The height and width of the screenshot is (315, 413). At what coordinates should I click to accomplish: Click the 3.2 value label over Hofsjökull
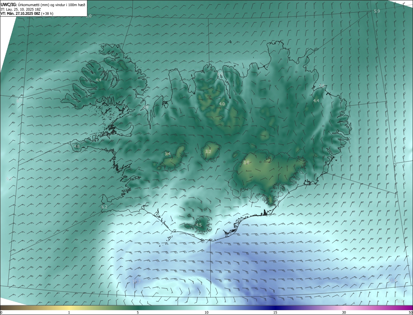pyautogui.click(x=208, y=152)
